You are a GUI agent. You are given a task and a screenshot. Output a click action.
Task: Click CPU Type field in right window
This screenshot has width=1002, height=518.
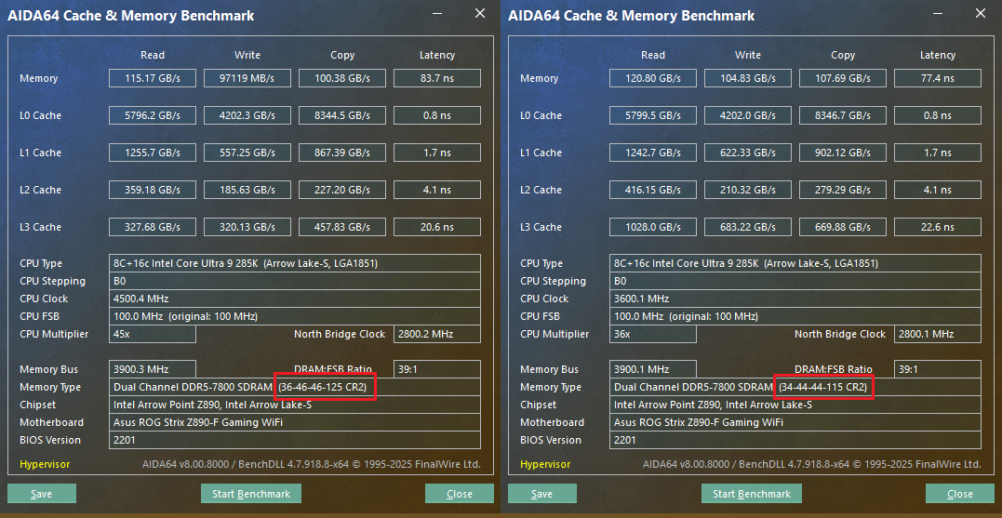(795, 263)
